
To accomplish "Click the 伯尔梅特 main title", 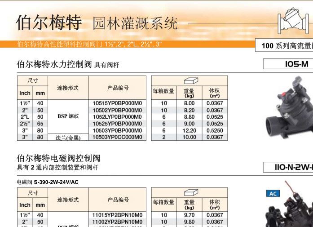I will (x=49, y=22).
